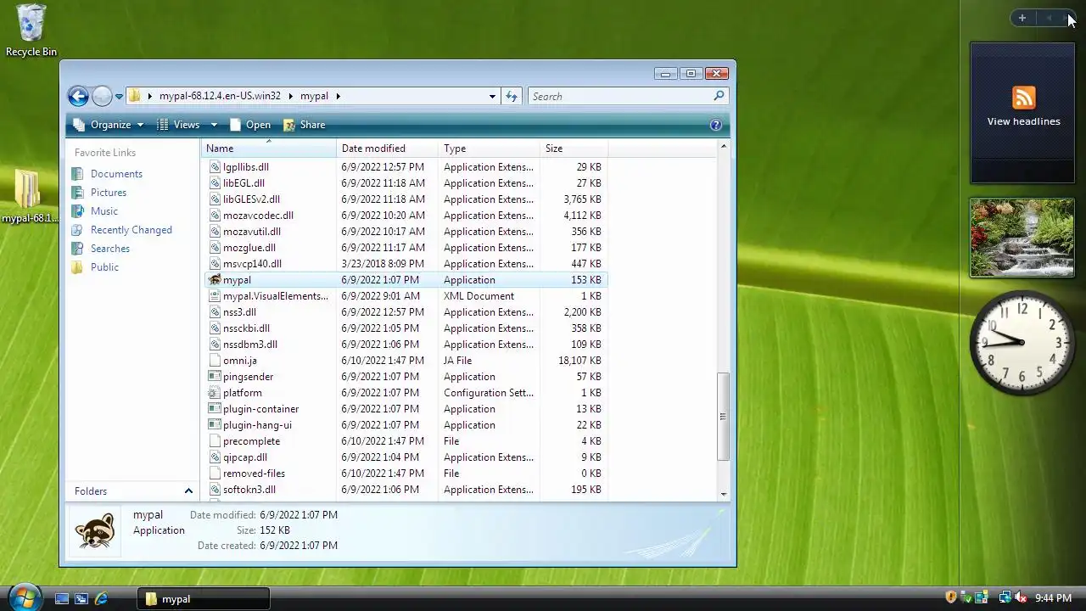
Task: Click the large raccoon icon in the details pane
Action: click(95, 531)
